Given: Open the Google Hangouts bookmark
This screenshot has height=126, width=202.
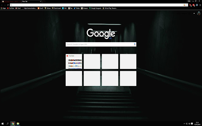Looking at the screenshot, I should [x=95, y=8].
